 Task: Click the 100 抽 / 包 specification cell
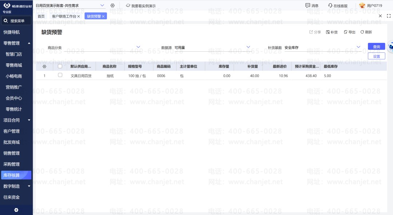click(x=137, y=76)
